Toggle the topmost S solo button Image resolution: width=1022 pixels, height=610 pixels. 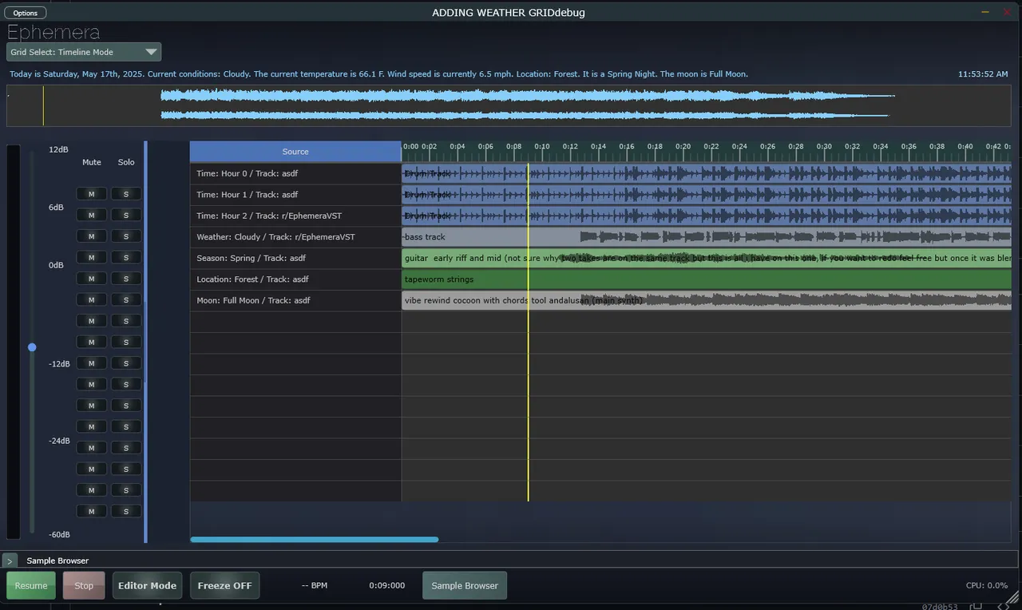coord(126,194)
